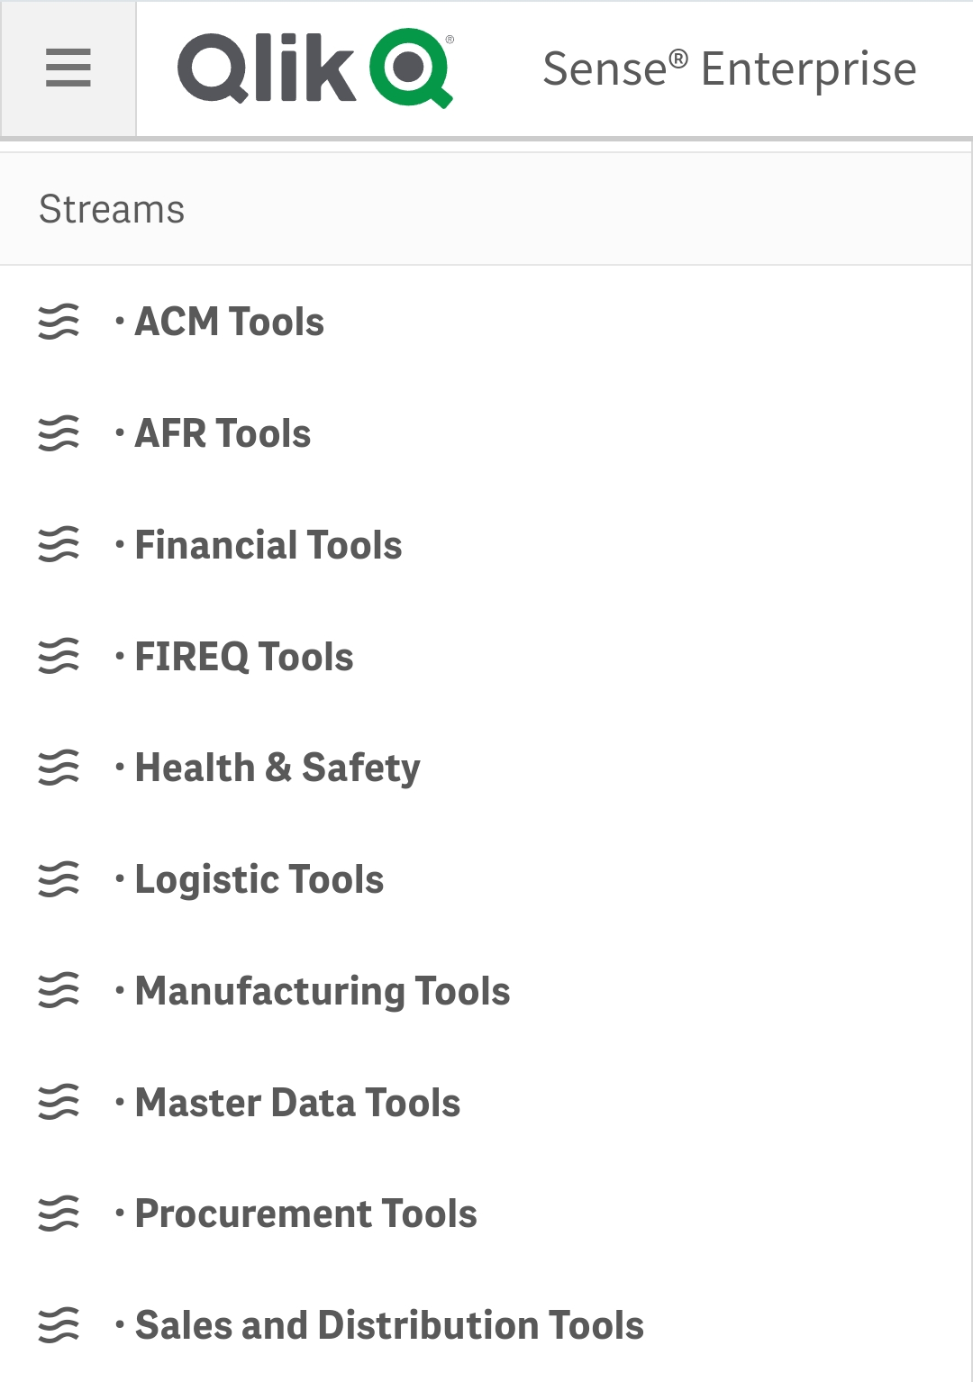The width and height of the screenshot is (973, 1382).
Task: Click the Sense Enterprise title text
Action: (x=730, y=69)
